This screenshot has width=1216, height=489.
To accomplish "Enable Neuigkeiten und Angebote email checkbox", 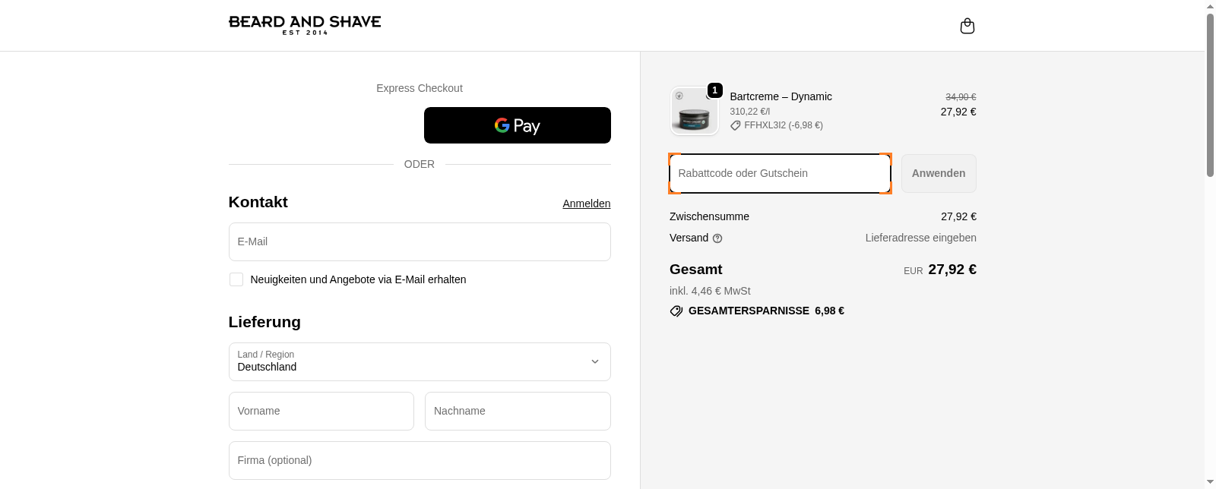I will (236, 279).
